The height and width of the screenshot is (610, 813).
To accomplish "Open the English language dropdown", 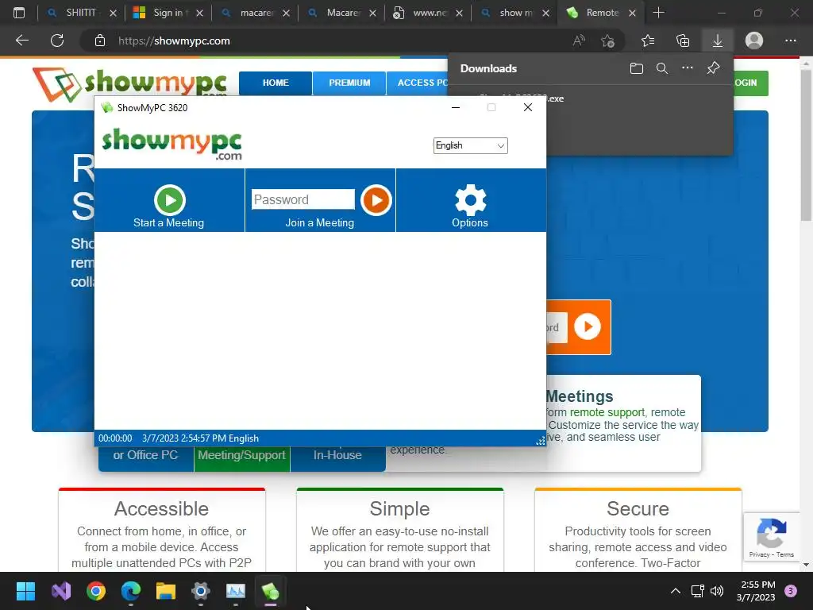I will 470,145.
